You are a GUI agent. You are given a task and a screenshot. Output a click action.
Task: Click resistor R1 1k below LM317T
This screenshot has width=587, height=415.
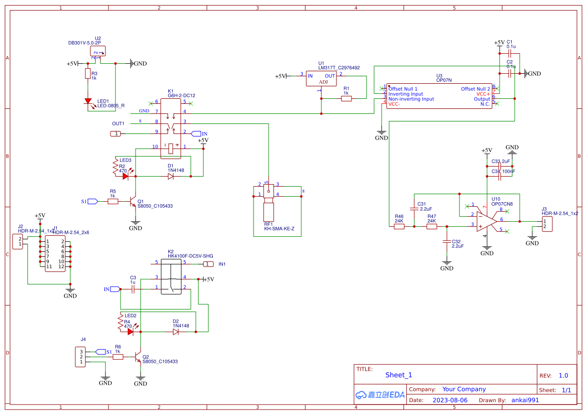(346, 99)
